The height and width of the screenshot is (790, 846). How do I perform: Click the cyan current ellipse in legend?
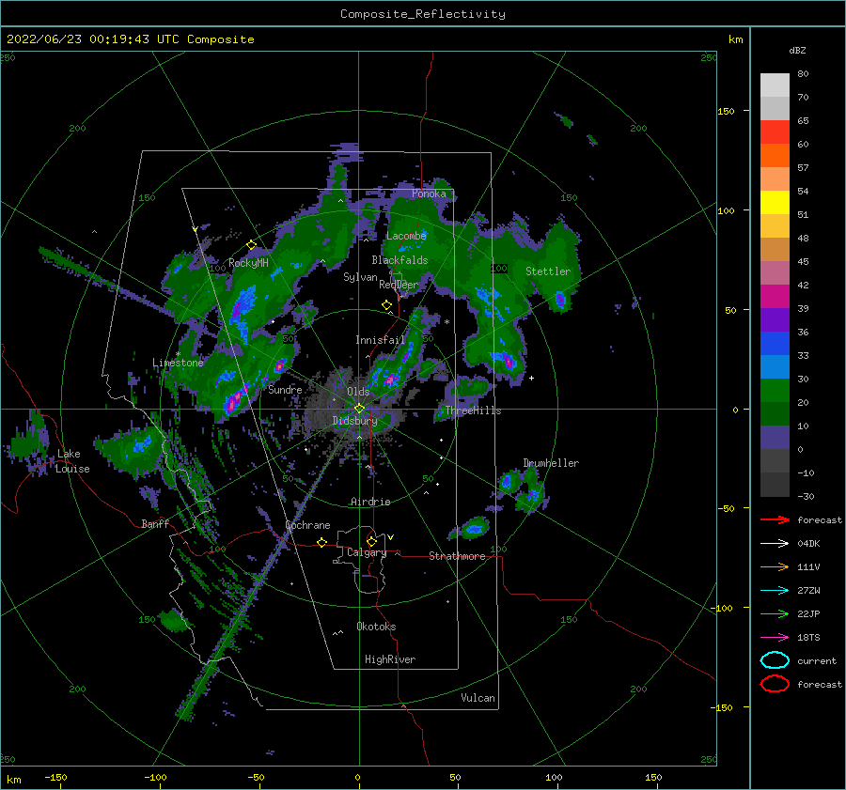[x=775, y=660]
